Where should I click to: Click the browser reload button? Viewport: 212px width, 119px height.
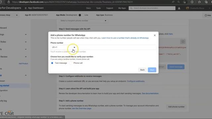pyautogui.click(x=1, y=2)
